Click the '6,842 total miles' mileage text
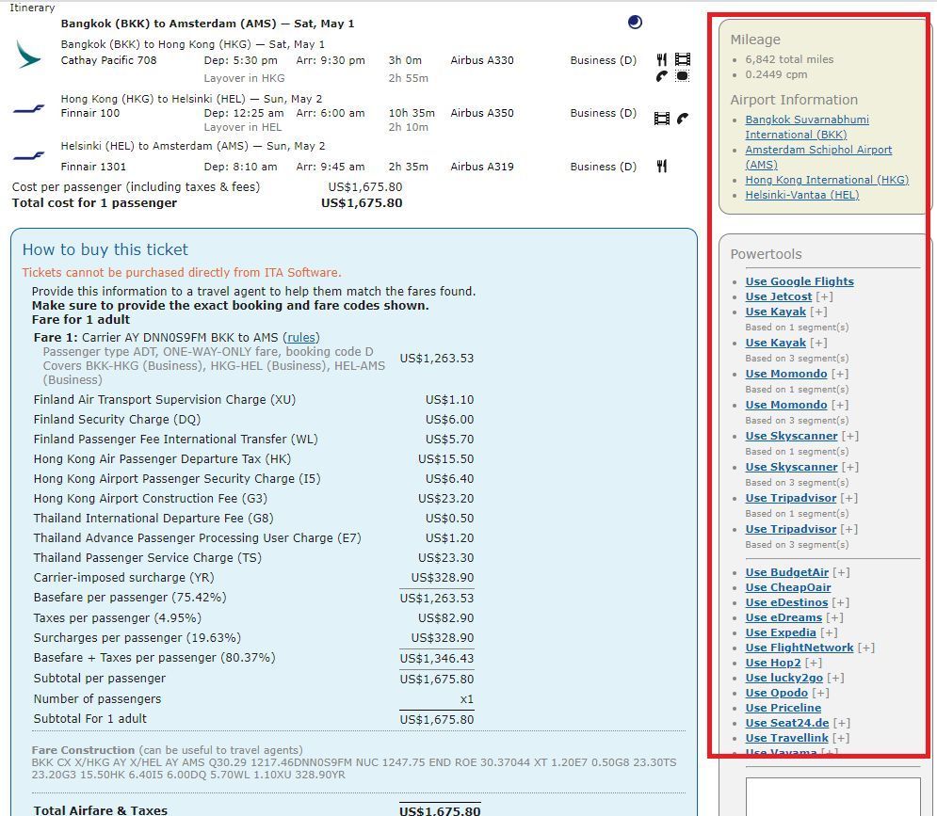937x816 pixels. click(789, 59)
